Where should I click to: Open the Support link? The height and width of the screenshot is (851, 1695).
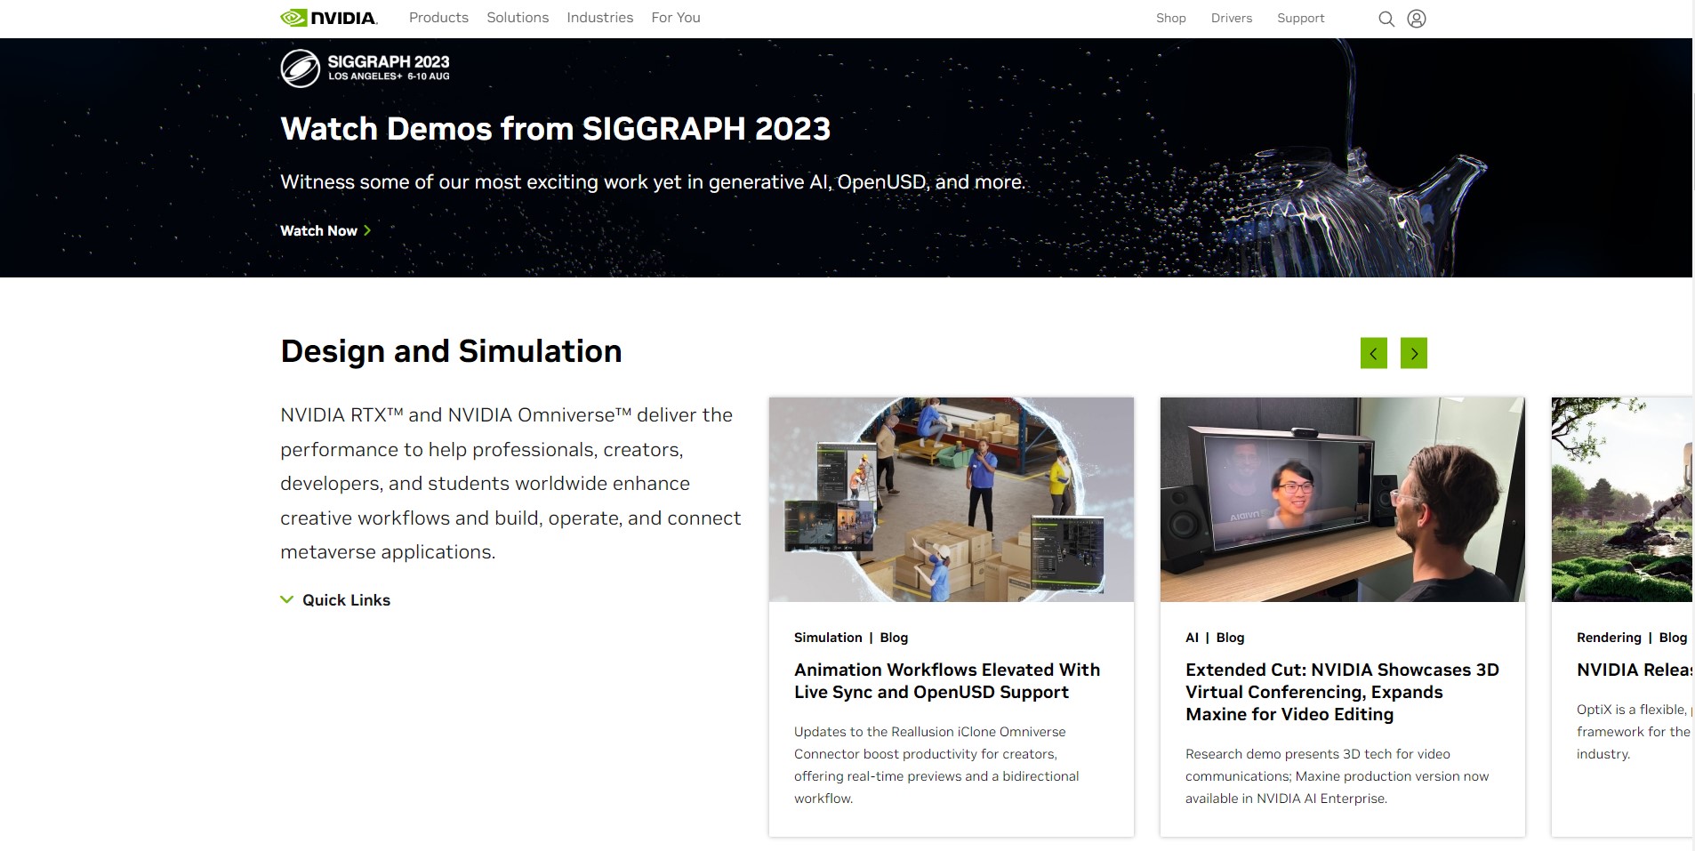pos(1301,18)
